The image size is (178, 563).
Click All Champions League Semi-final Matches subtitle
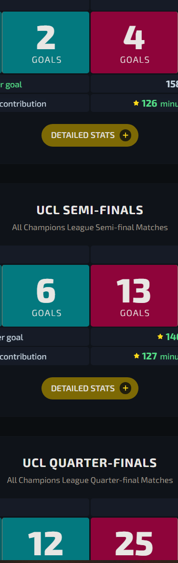point(90,227)
